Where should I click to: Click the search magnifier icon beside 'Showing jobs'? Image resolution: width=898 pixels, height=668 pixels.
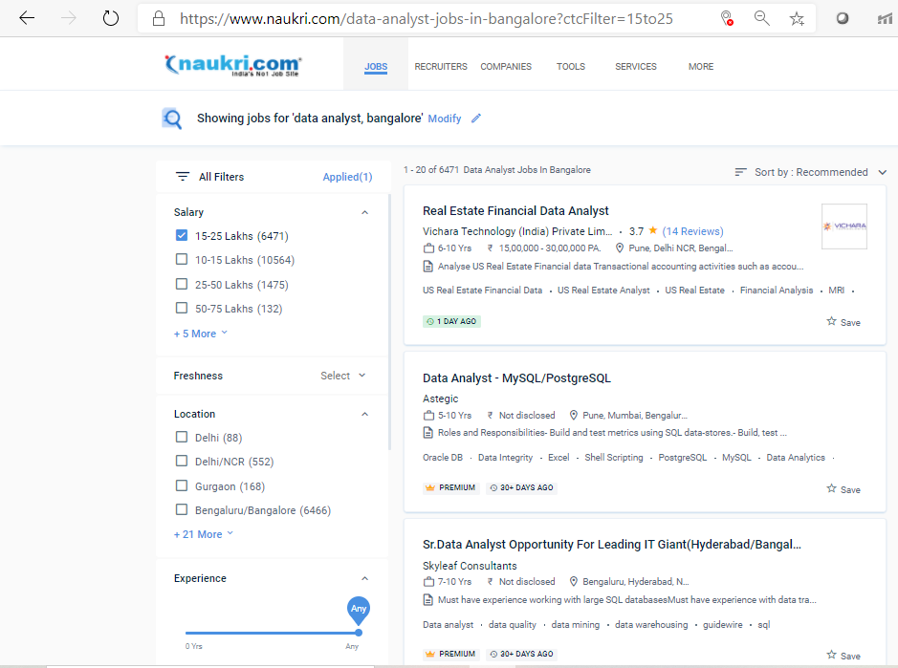(172, 119)
